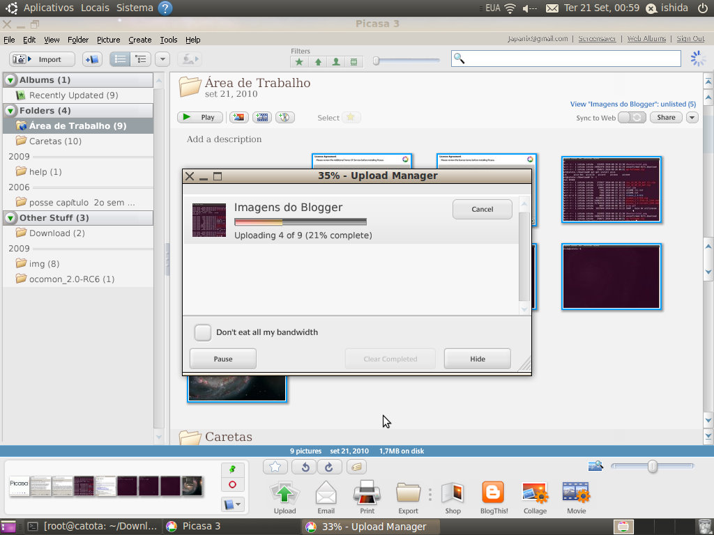714x535 pixels.
Task: Click the upload progress bar
Action: pyautogui.click(x=301, y=222)
